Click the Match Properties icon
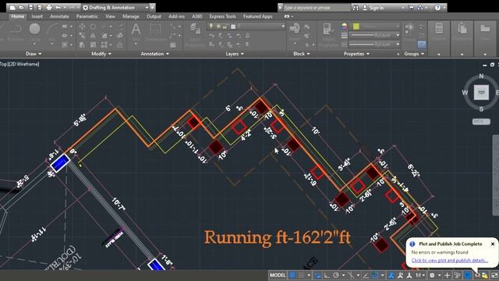This screenshot has width=499, height=281. click(x=327, y=32)
